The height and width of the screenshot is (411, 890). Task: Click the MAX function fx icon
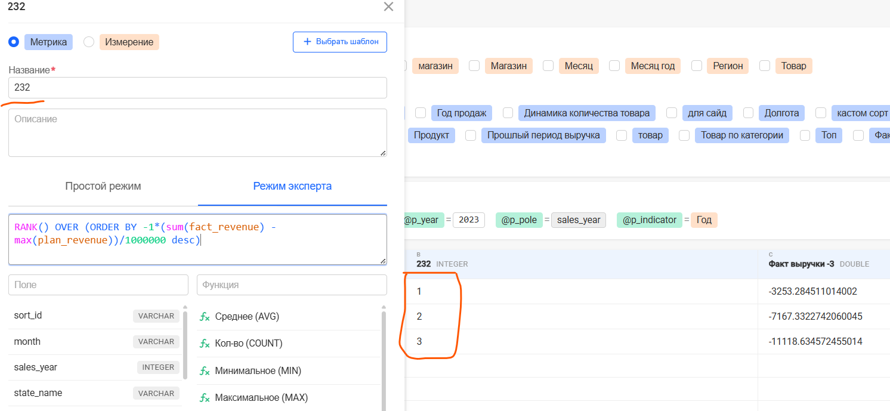(x=205, y=398)
